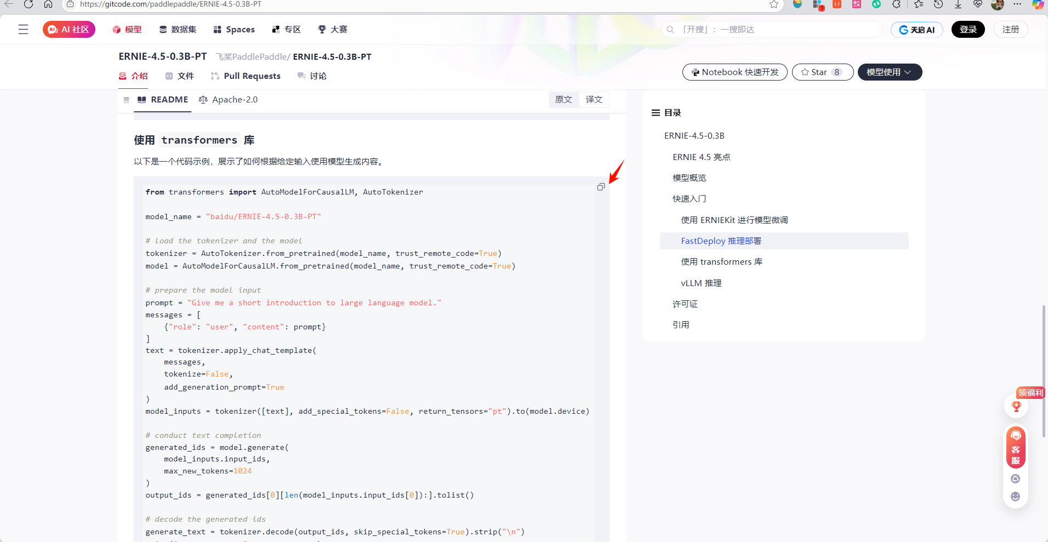Viewport: 1048px width, 542px height.
Task: Go to the 模型 section
Action: pos(127,30)
